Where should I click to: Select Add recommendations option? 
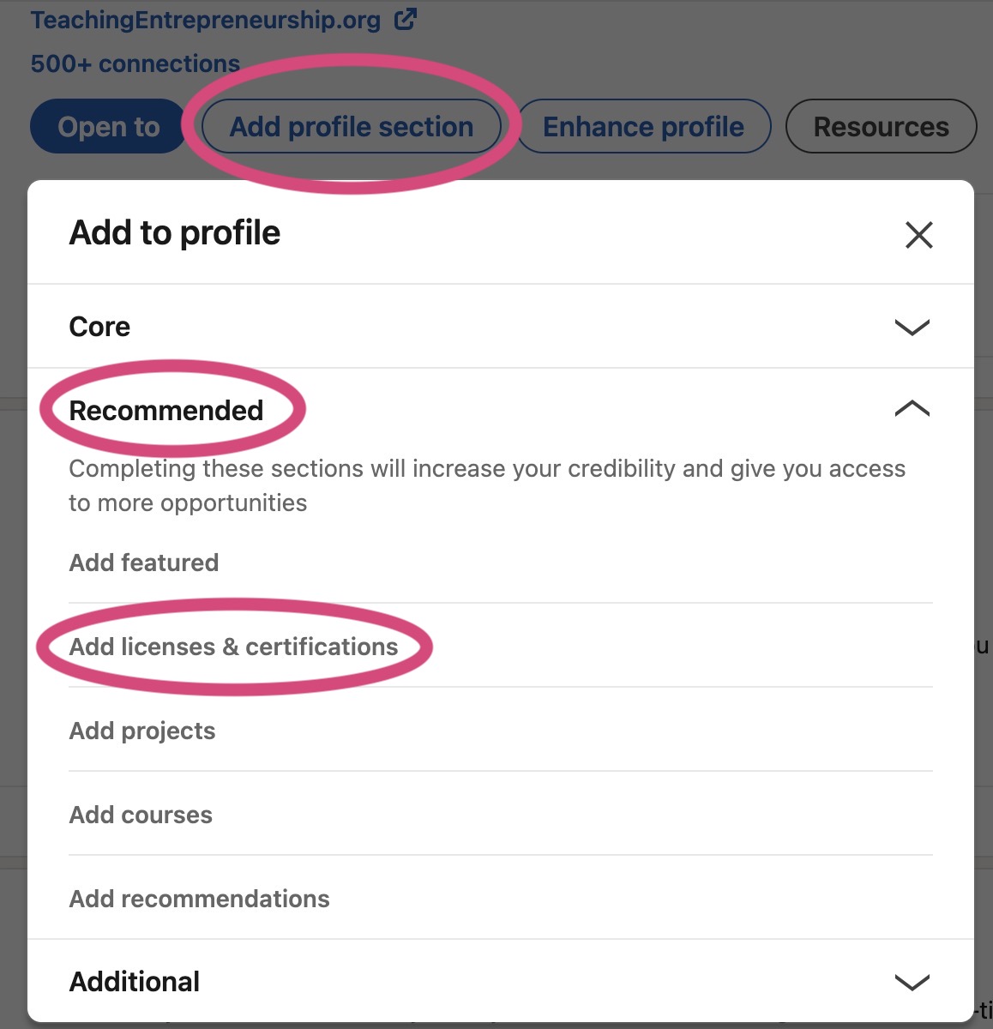point(199,899)
